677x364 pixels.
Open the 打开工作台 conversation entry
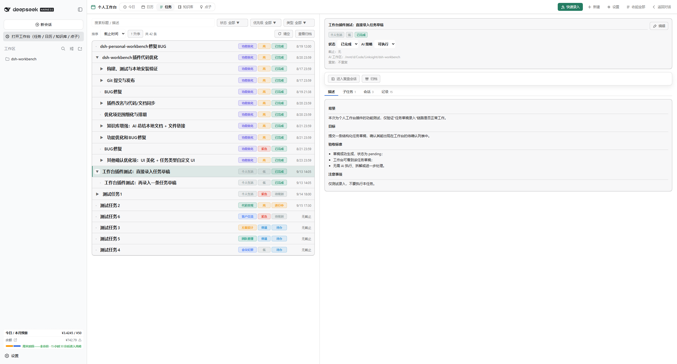[43, 36]
